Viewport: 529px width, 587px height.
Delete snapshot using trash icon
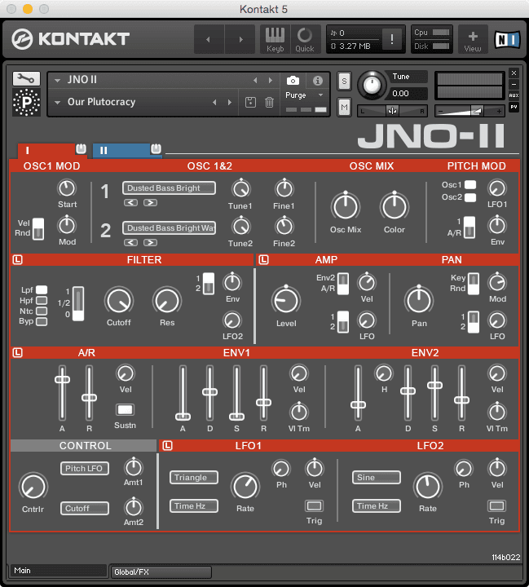269,102
